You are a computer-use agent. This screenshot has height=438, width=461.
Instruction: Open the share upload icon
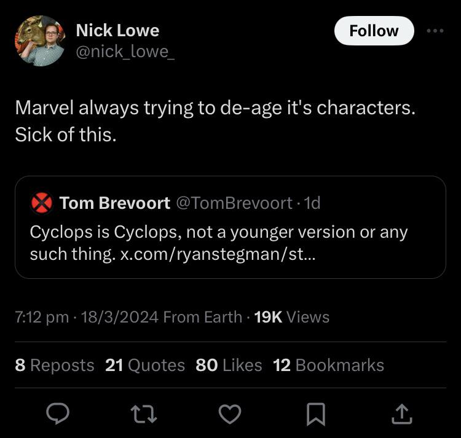401,414
